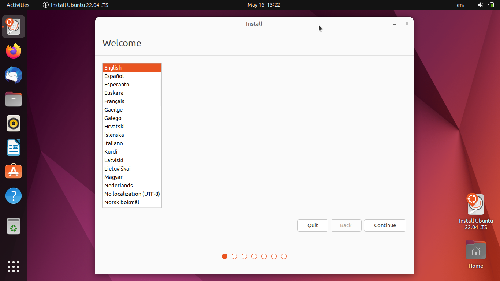
Task: Select Magyar language
Action: 132,177
